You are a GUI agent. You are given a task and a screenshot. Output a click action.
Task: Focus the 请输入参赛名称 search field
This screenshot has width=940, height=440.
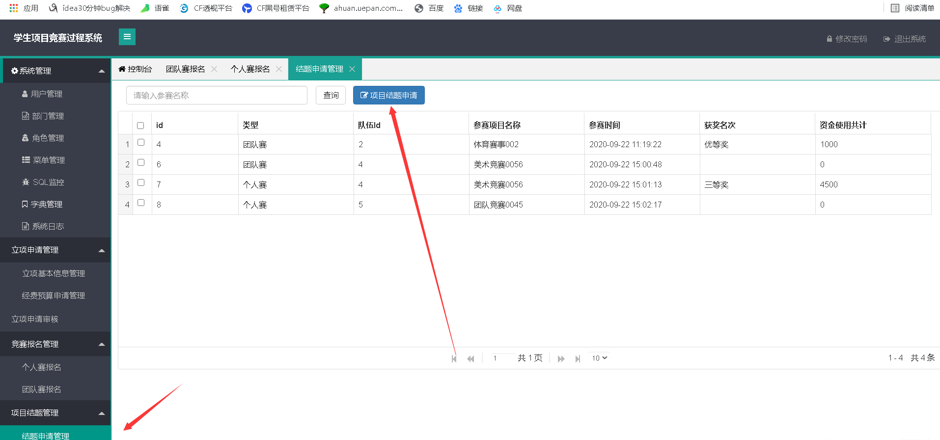point(217,95)
